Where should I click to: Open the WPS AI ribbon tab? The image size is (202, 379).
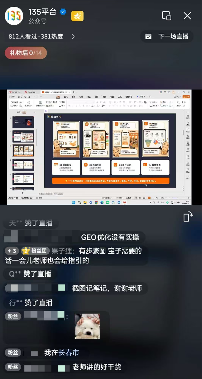pos(141,97)
